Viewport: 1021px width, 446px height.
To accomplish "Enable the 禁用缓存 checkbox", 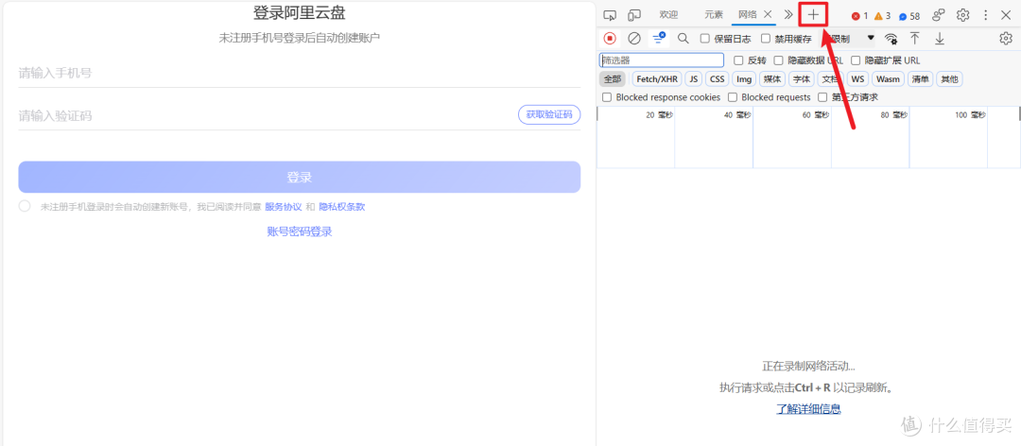I will (766, 39).
